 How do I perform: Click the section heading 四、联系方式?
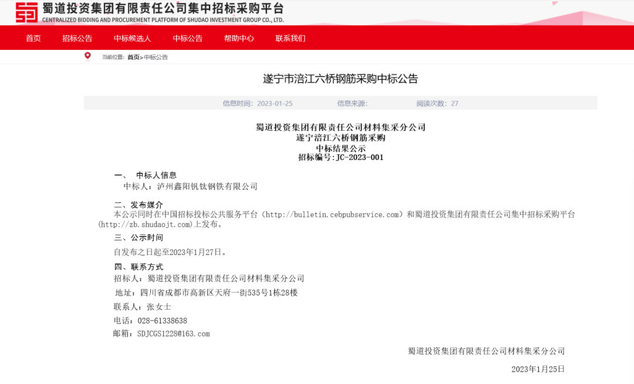pyautogui.click(x=139, y=267)
